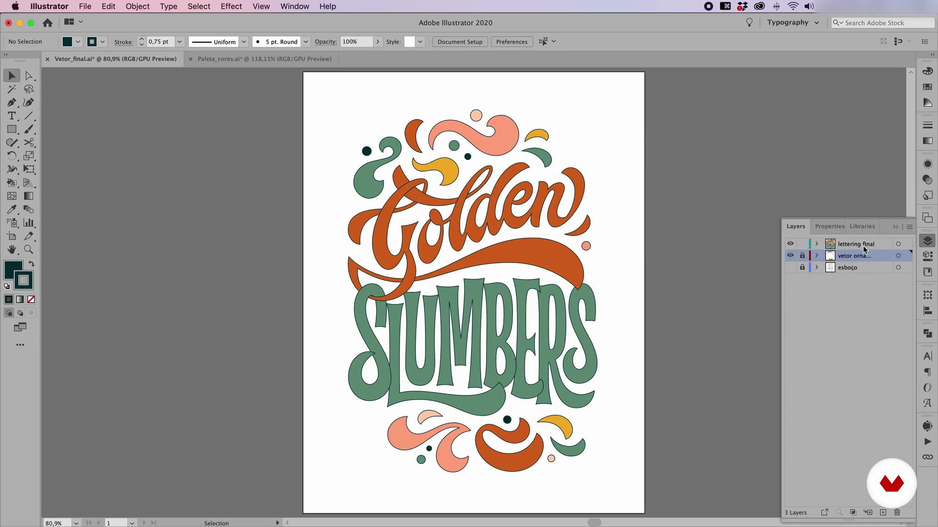Open the Effect menu
Image resolution: width=938 pixels, height=527 pixels.
[231, 6]
